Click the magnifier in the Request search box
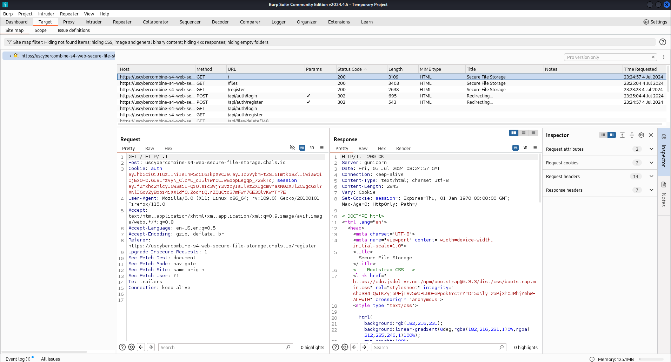The width and height of the screenshot is (671, 362). (288, 347)
